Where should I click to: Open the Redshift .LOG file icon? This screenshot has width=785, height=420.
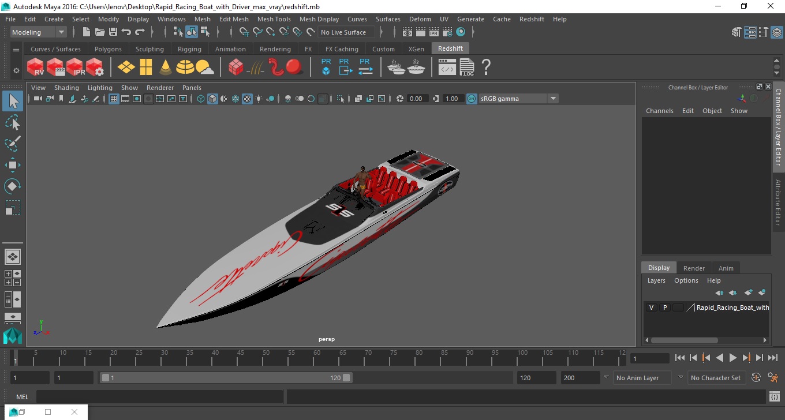(x=466, y=67)
